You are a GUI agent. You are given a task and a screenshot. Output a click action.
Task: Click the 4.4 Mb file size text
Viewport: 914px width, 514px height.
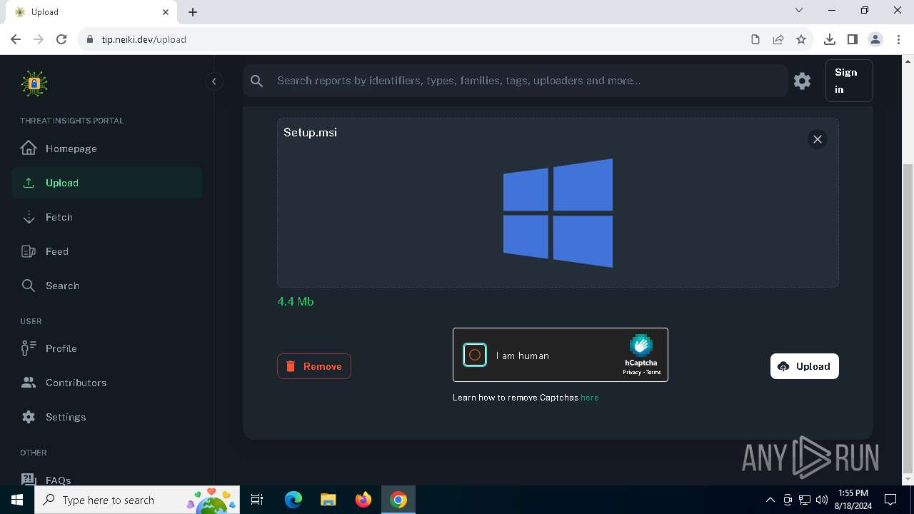[x=296, y=301]
